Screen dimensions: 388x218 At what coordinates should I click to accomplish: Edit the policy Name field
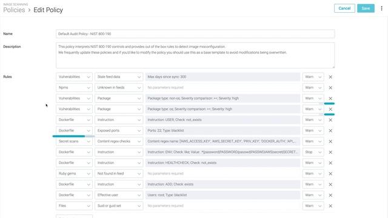pyautogui.click(x=195, y=34)
